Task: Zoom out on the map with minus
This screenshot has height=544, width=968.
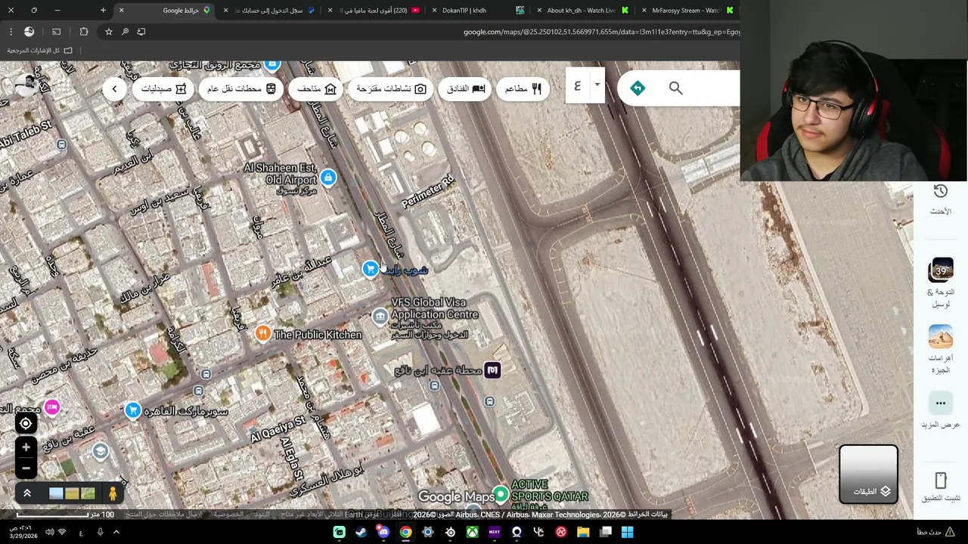Action: pos(26,468)
